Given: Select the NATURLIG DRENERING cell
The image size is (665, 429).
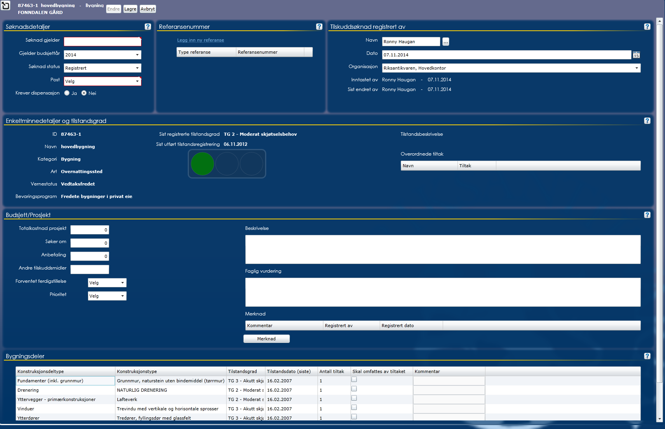Looking at the screenshot, I should 171,390.
